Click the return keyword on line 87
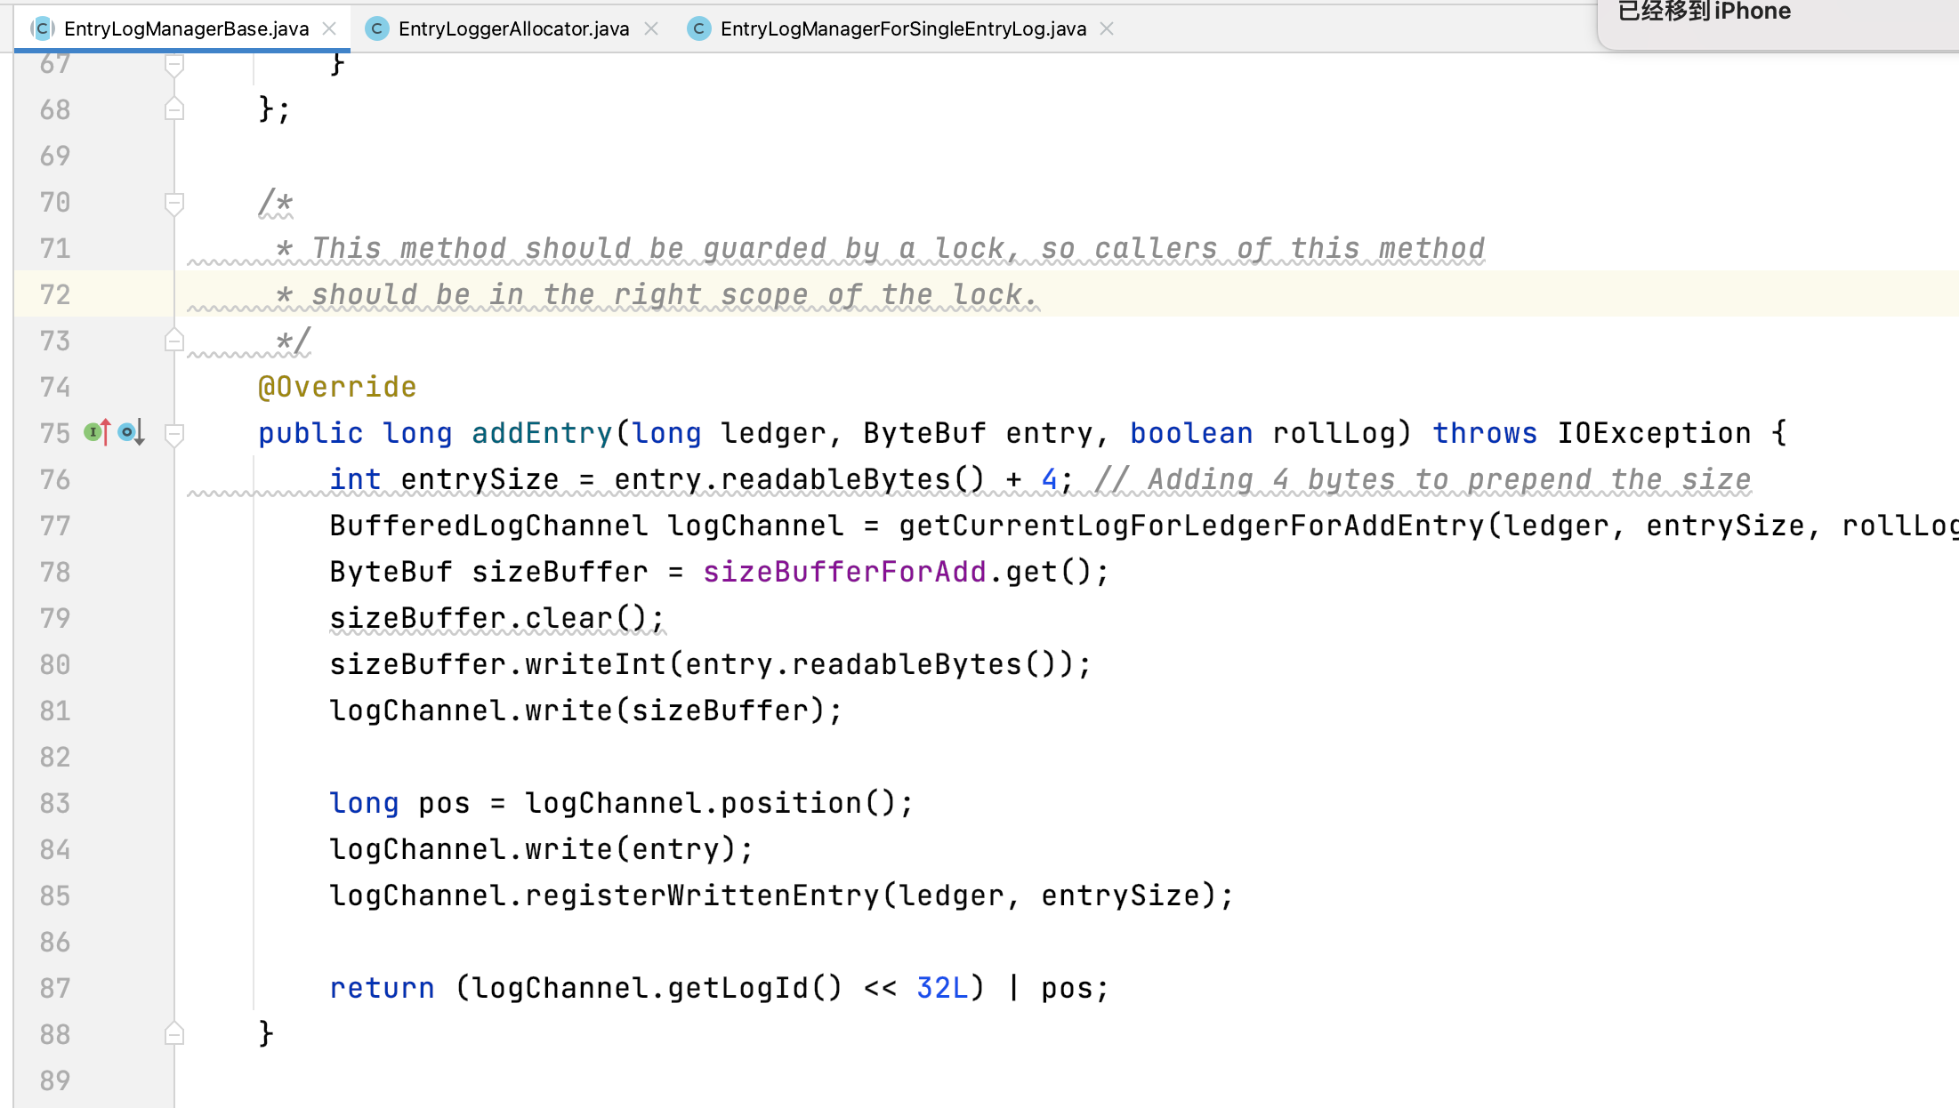The width and height of the screenshot is (1959, 1108). [382, 988]
